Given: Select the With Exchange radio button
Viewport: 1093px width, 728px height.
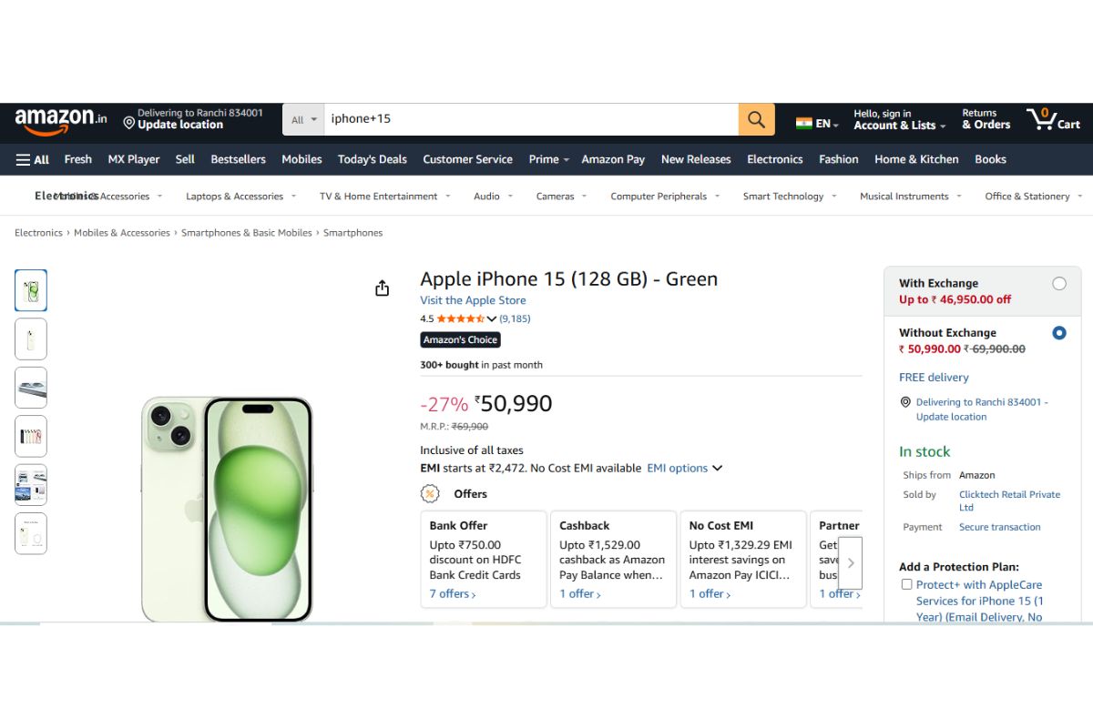Looking at the screenshot, I should tap(1058, 283).
